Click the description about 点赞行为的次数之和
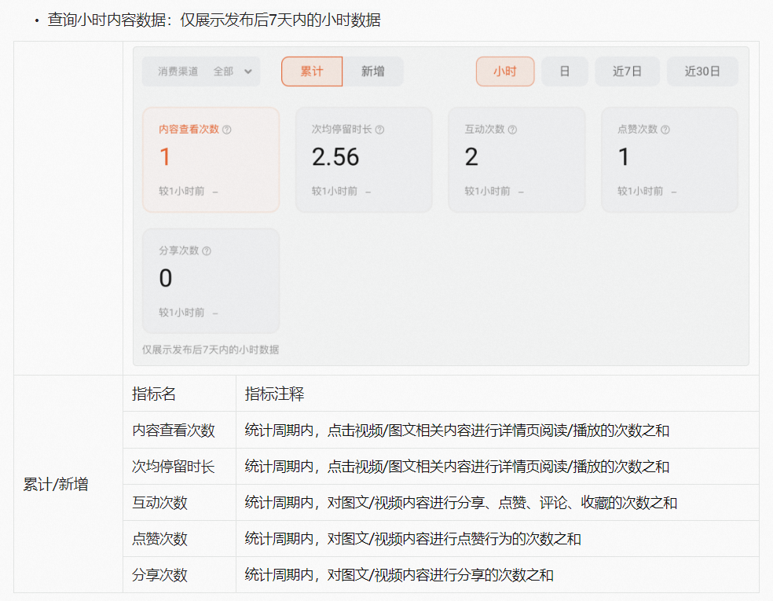 point(412,538)
